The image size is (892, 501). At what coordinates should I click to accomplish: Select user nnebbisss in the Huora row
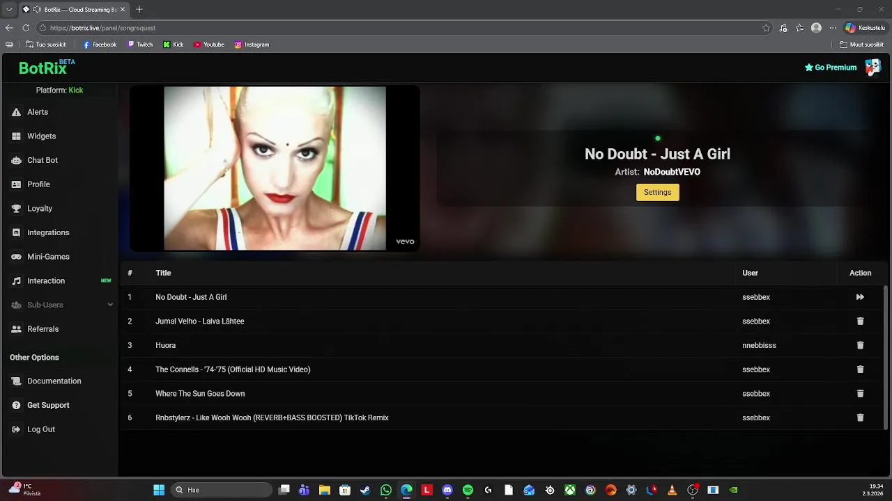click(759, 345)
